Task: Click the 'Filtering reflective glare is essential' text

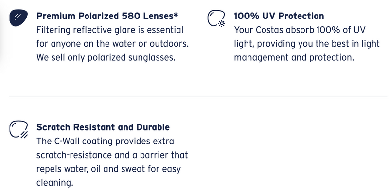Action: (x=110, y=30)
